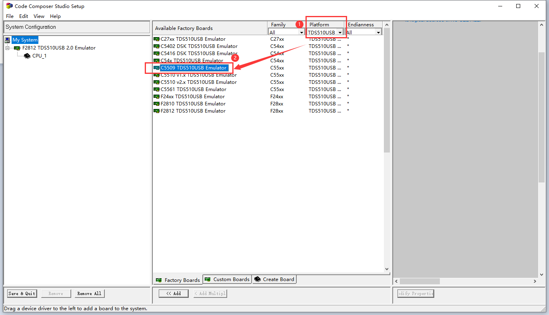
Task: Click the Remove button
Action: tap(56, 293)
